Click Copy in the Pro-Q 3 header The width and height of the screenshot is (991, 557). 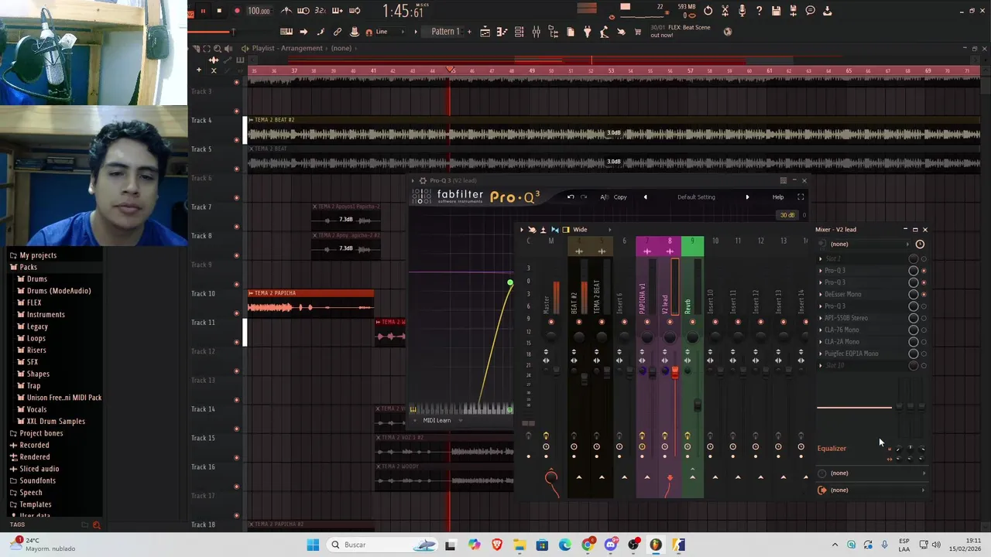pyautogui.click(x=620, y=197)
